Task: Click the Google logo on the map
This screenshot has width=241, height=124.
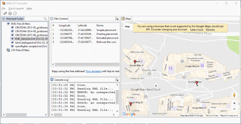Action: point(129,114)
